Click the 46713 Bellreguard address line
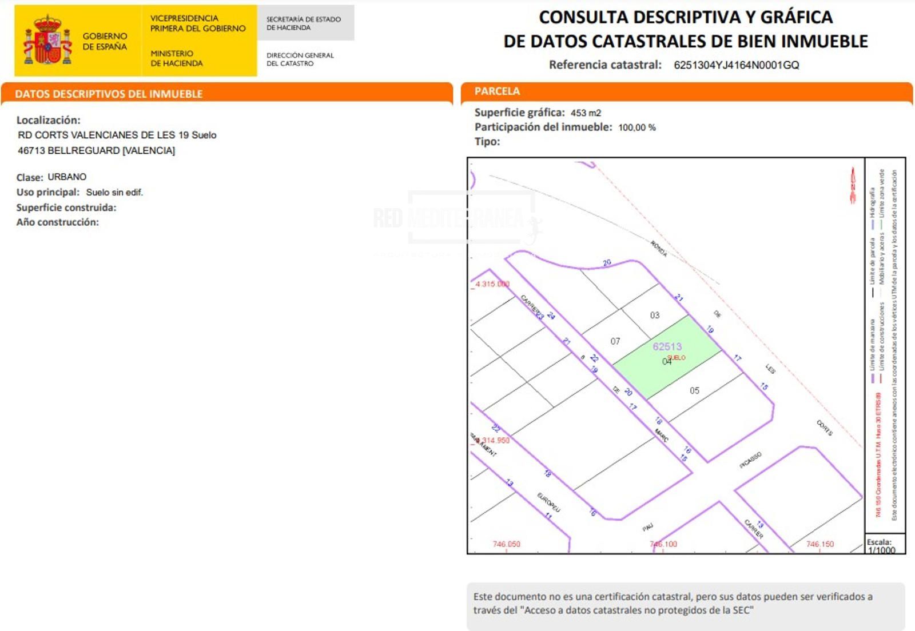The height and width of the screenshot is (631, 915). point(96,150)
